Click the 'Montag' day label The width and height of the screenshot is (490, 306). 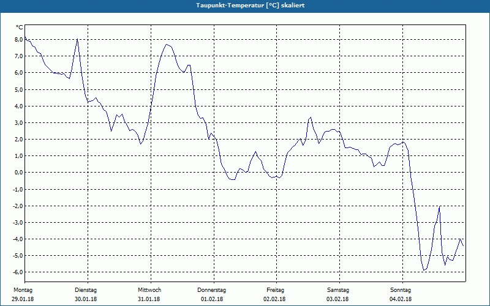[x=23, y=290]
